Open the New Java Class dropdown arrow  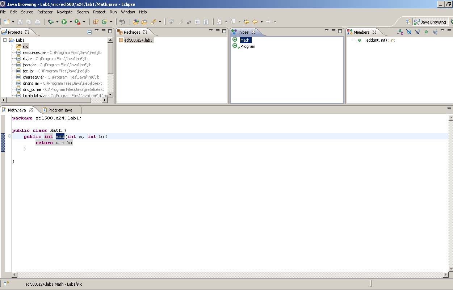111,22
